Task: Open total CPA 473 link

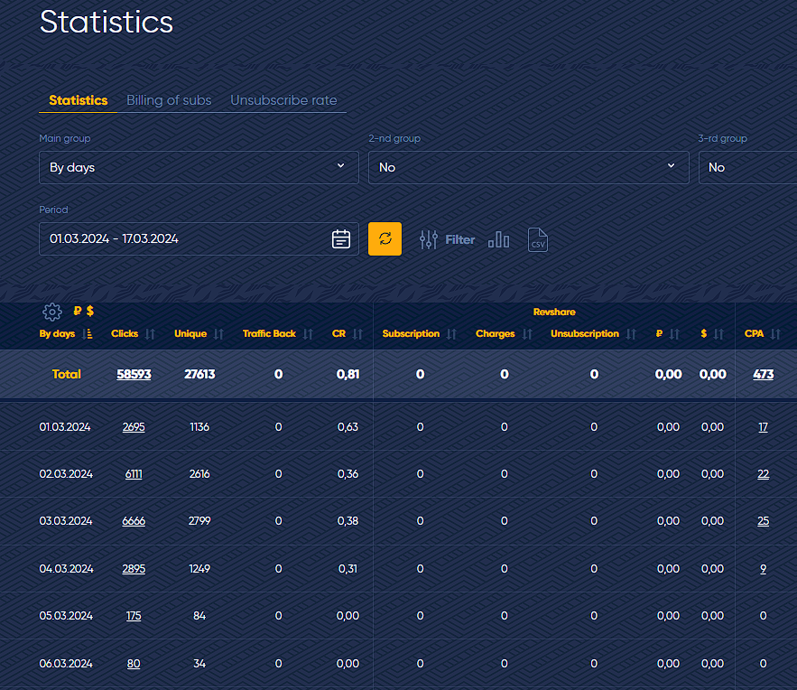Action: pos(763,374)
